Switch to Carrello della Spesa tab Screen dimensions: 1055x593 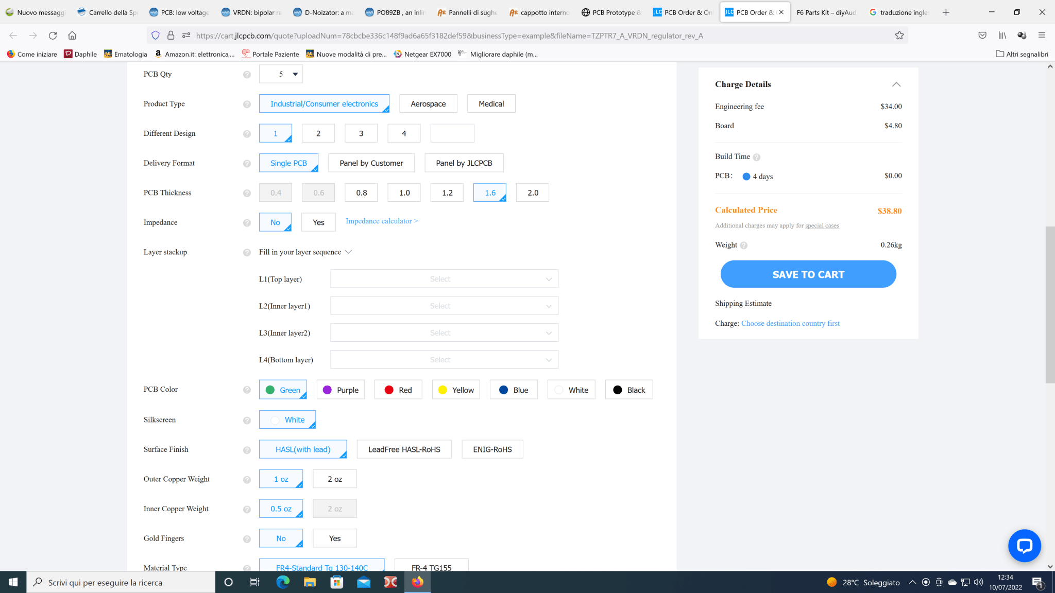108,12
